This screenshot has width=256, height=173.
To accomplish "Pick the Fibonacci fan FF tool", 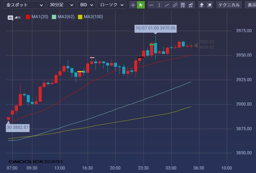I will click(x=190, y=5).
